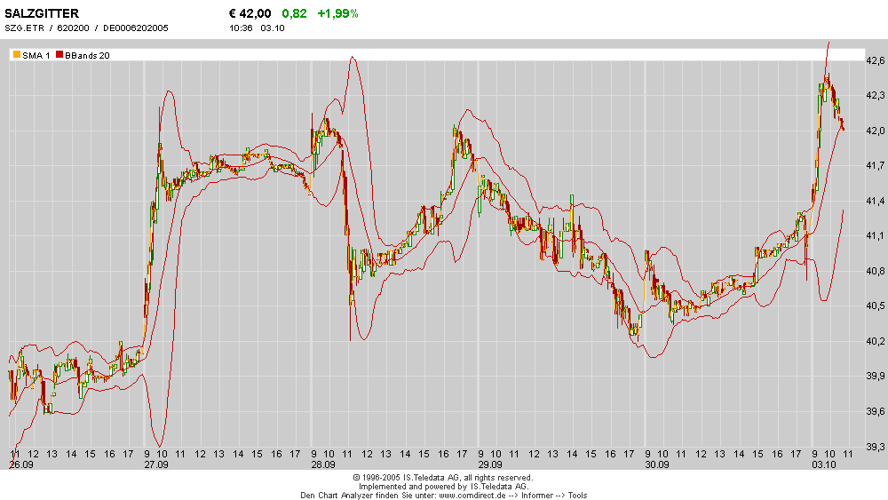Click the 41,7 price axis label
Viewport: 888px width, 500px height.
tap(876, 166)
